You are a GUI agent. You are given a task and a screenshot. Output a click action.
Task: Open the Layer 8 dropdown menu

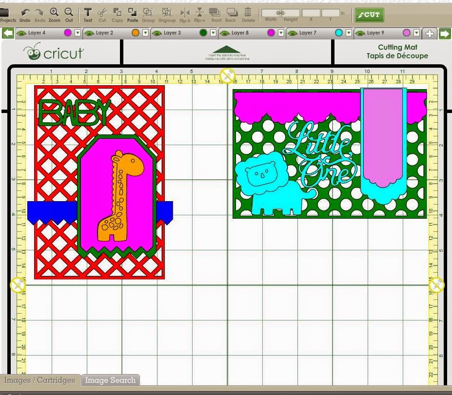(x=281, y=33)
